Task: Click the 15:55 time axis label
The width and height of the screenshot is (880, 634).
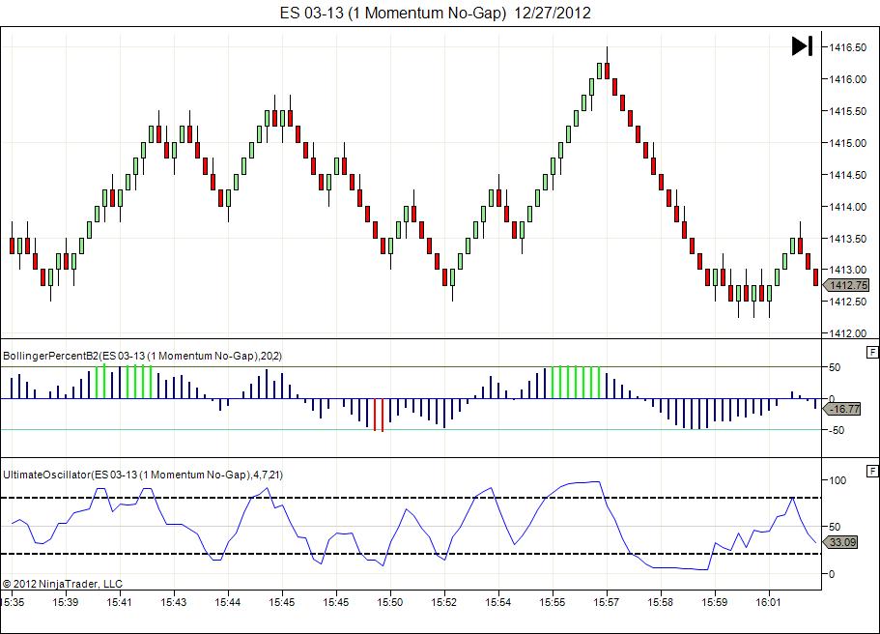Action: click(x=553, y=602)
